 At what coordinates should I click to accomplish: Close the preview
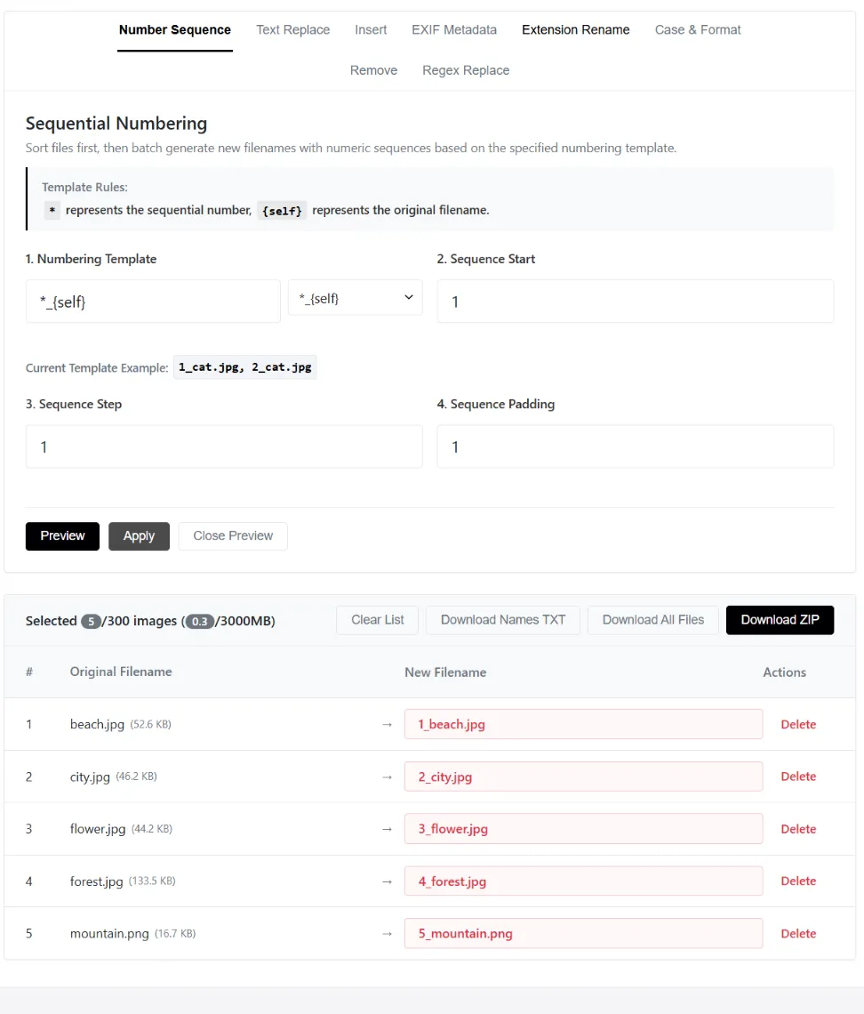point(233,536)
